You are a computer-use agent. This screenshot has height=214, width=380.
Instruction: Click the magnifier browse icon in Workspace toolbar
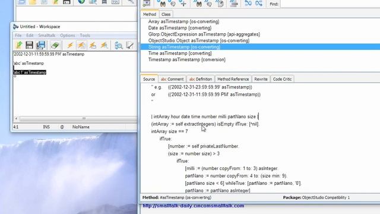[119, 45]
